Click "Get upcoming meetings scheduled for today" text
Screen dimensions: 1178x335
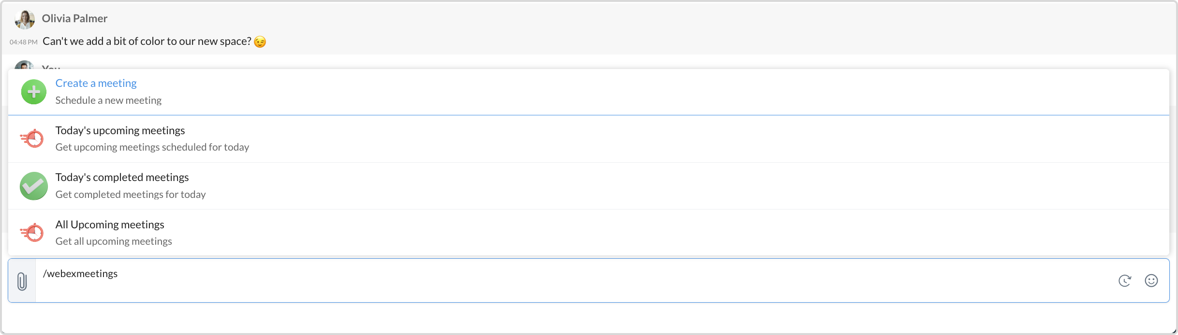point(152,147)
